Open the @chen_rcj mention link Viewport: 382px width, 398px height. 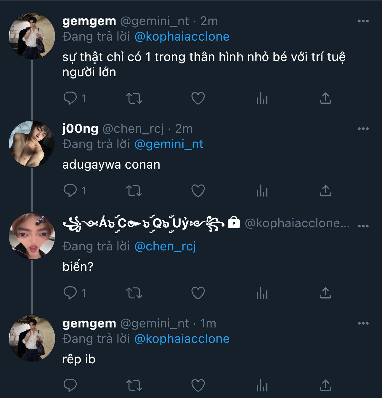point(165,247)
